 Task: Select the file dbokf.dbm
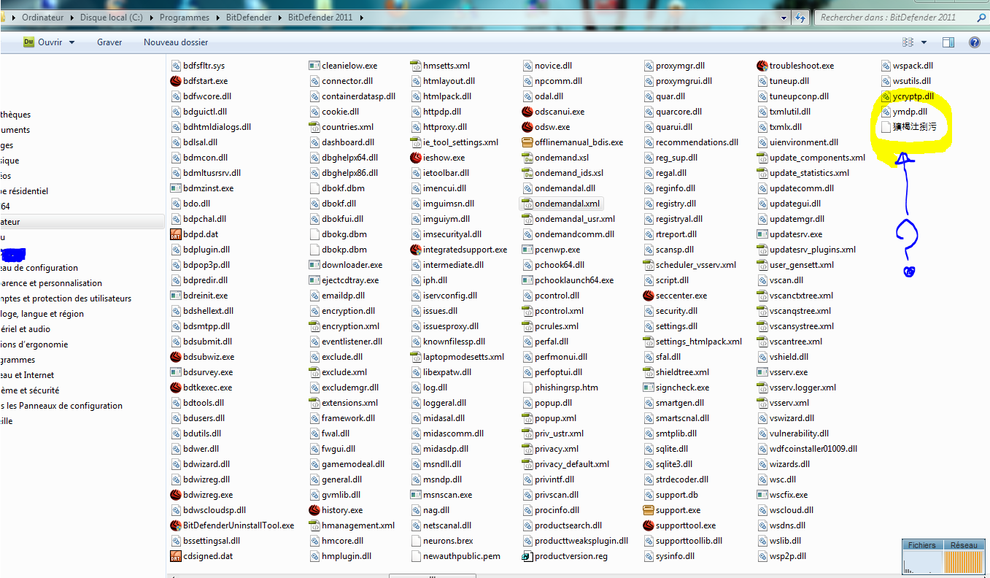[337, 188]
